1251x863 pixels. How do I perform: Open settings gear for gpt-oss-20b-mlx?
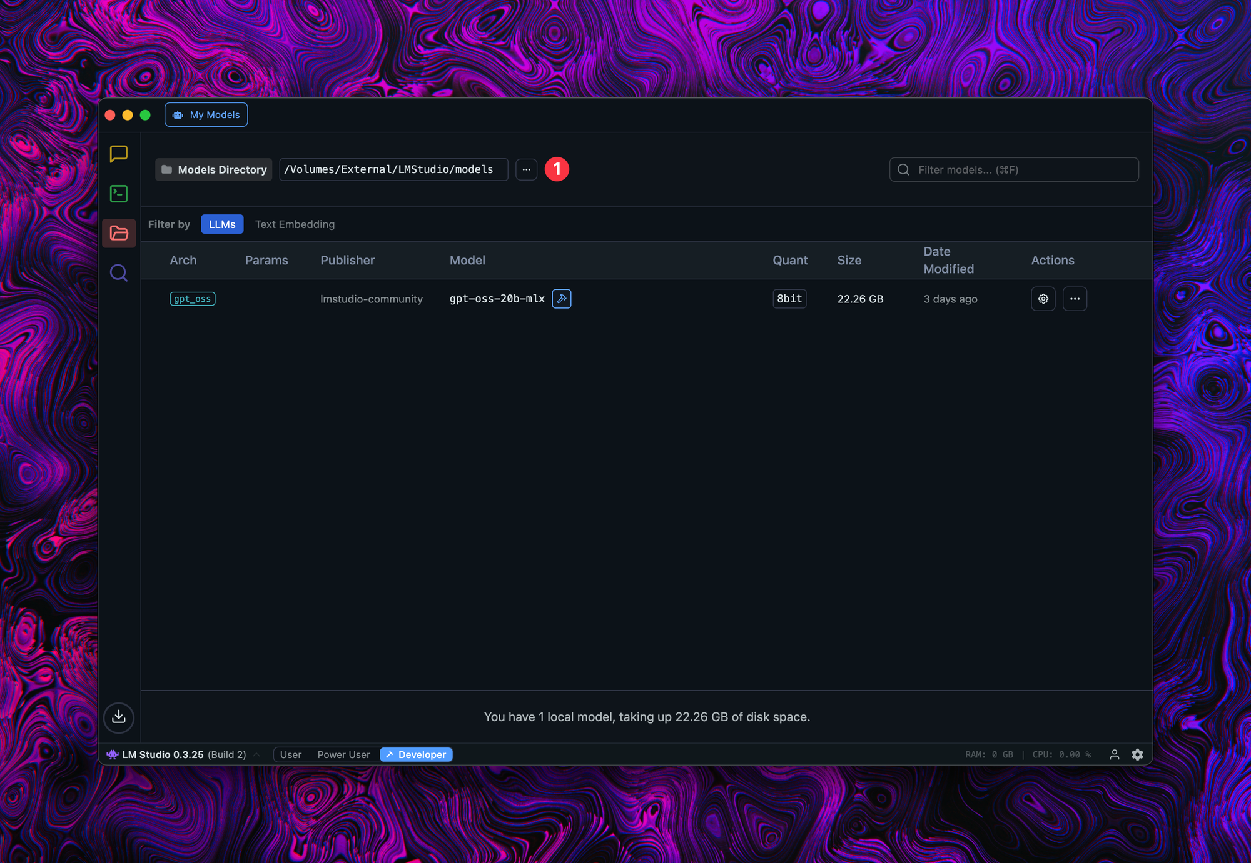point(1043,299)
